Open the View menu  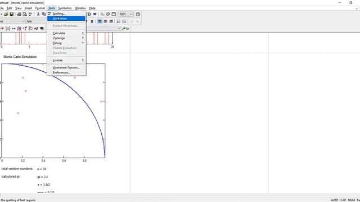(18, 8)
